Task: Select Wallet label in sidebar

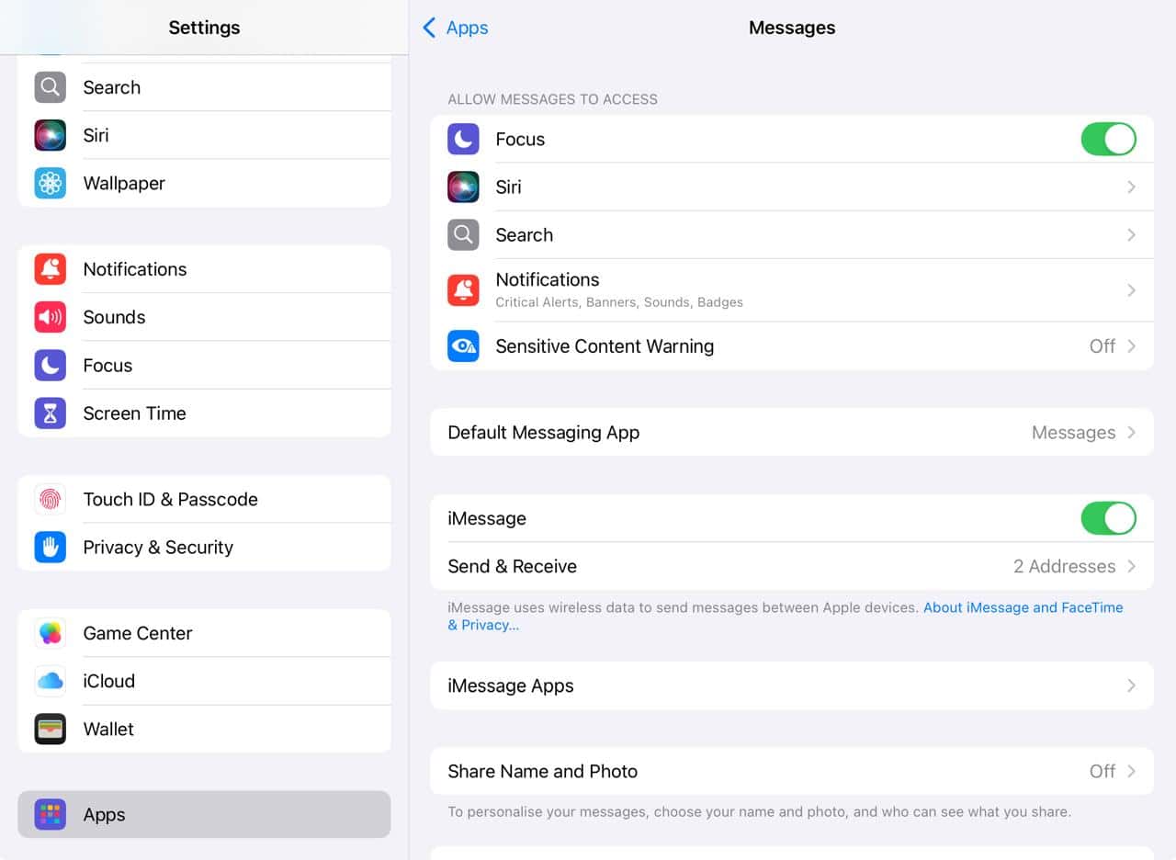Action: click(x=108, y=729)
